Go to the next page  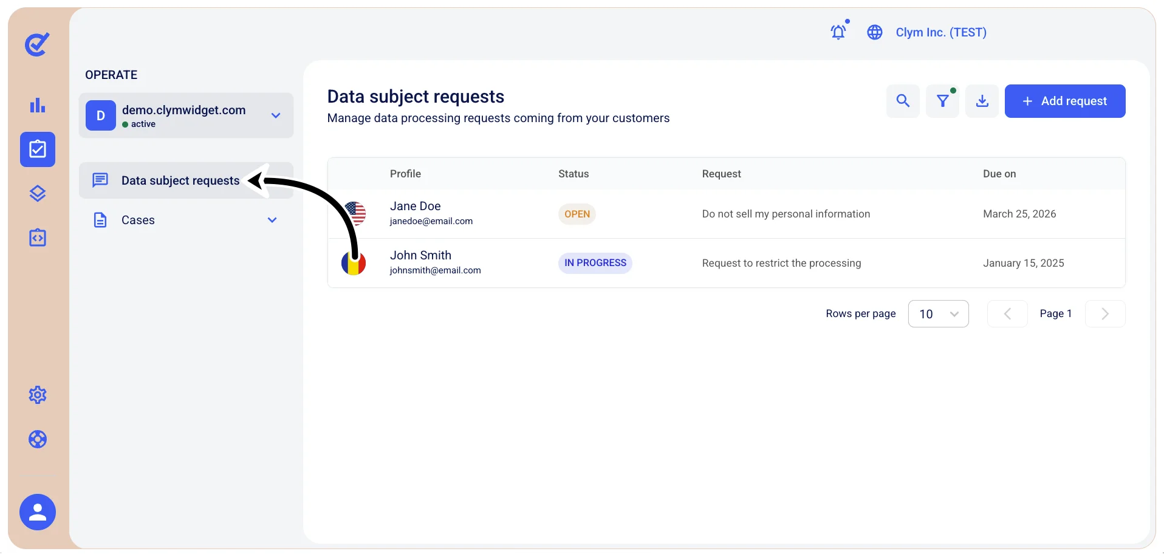(1105, 313)
